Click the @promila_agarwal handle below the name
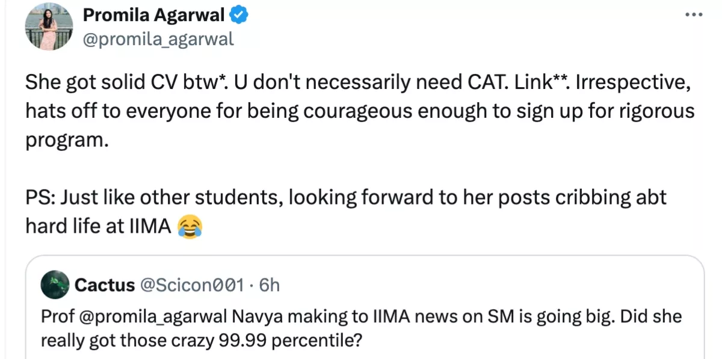722x359 pixels. coord(158,40)
